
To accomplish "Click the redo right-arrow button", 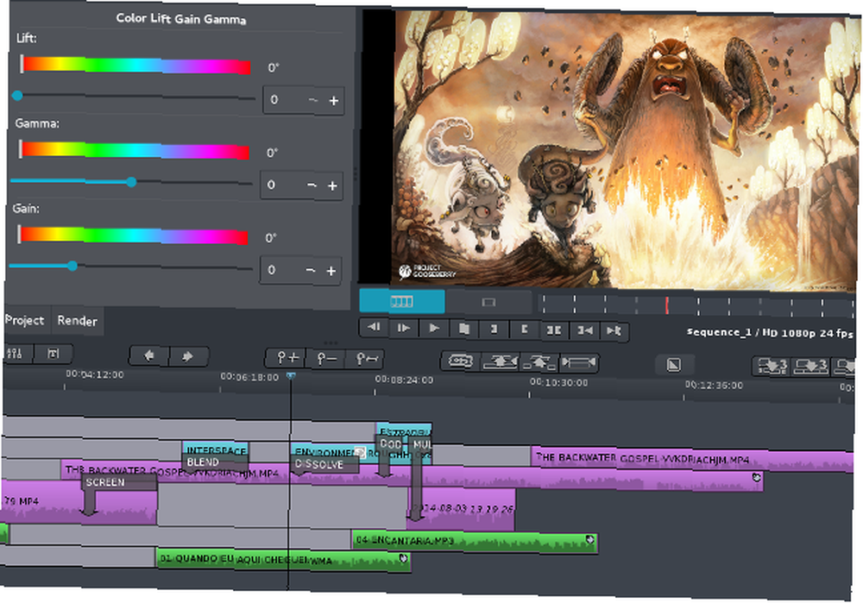I will click(188, 356).
